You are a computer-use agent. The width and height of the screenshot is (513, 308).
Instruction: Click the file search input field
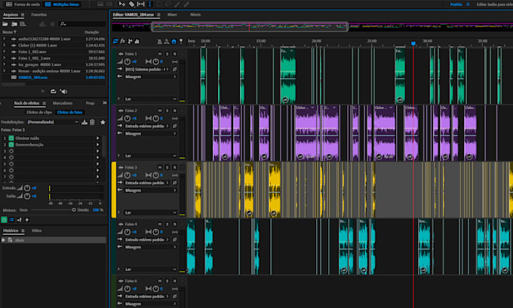pyautogui.click(x=82, y=24)
